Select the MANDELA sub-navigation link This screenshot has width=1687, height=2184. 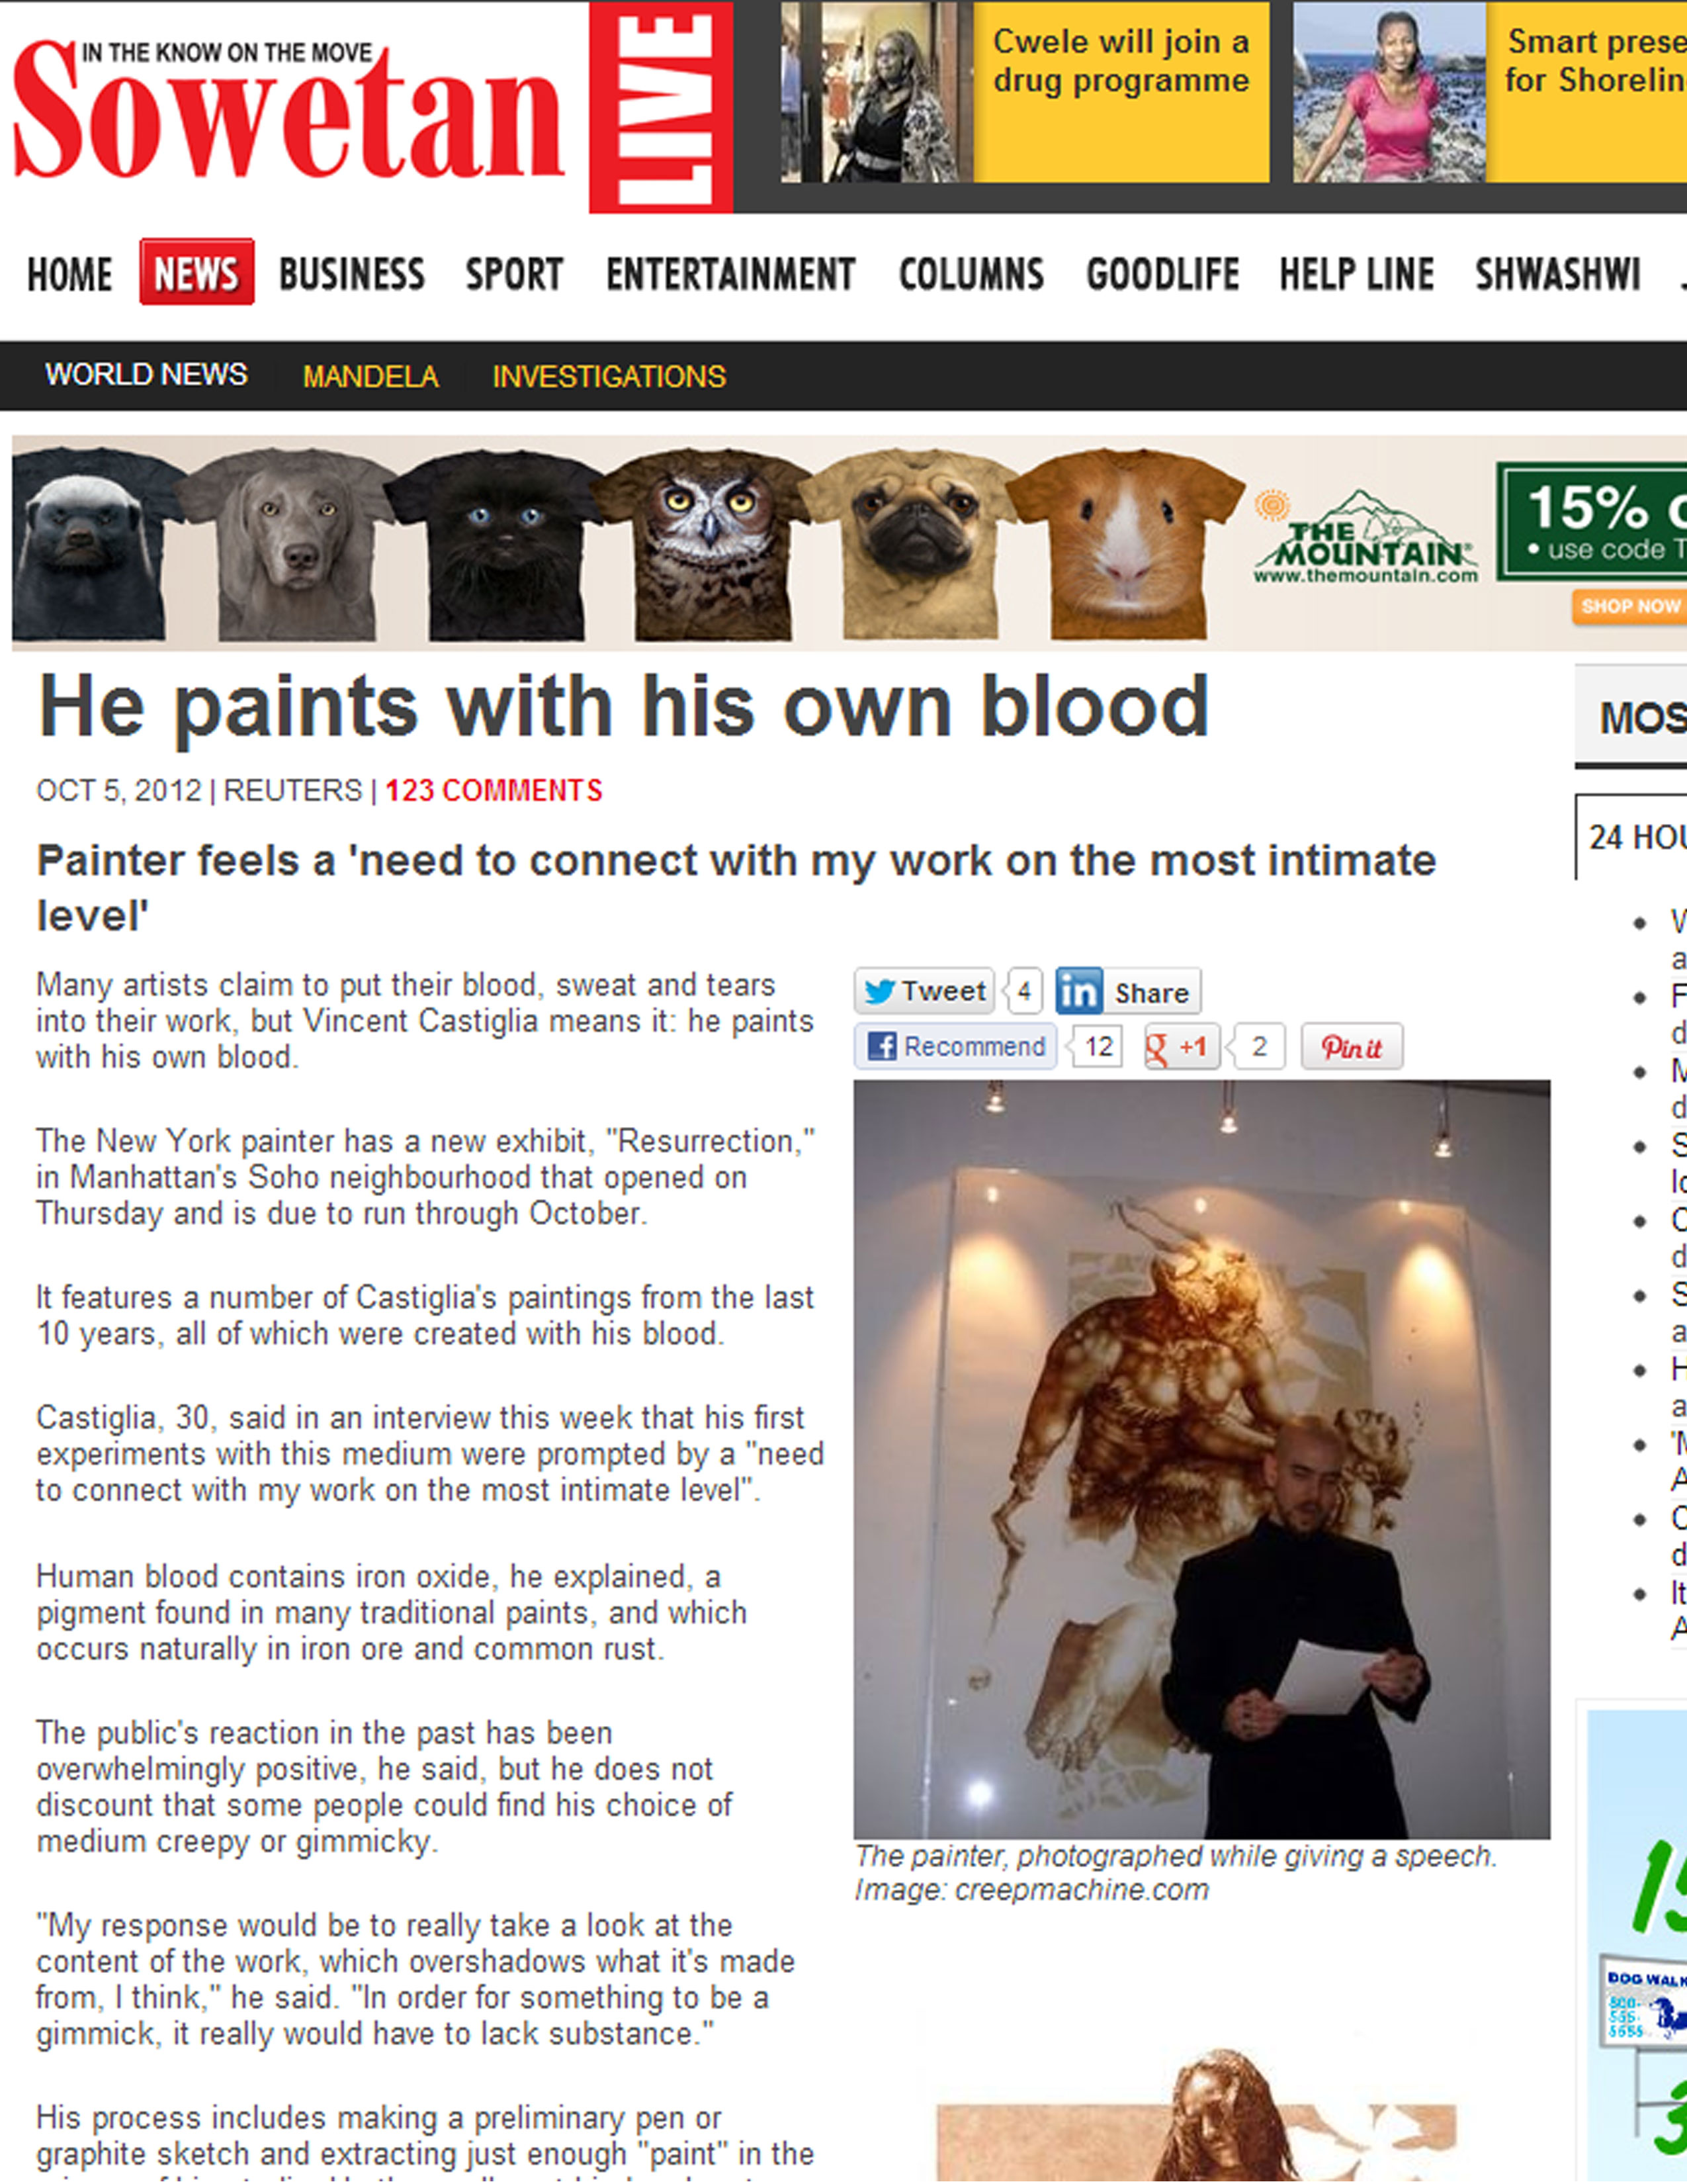[370, 376]
